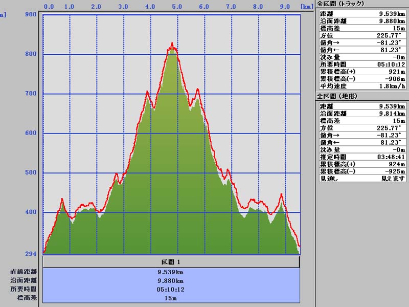Click the 平均速度 value 1.8km/h
The width and height of the screenshot is (409, 307).
(x=391, y=86)
